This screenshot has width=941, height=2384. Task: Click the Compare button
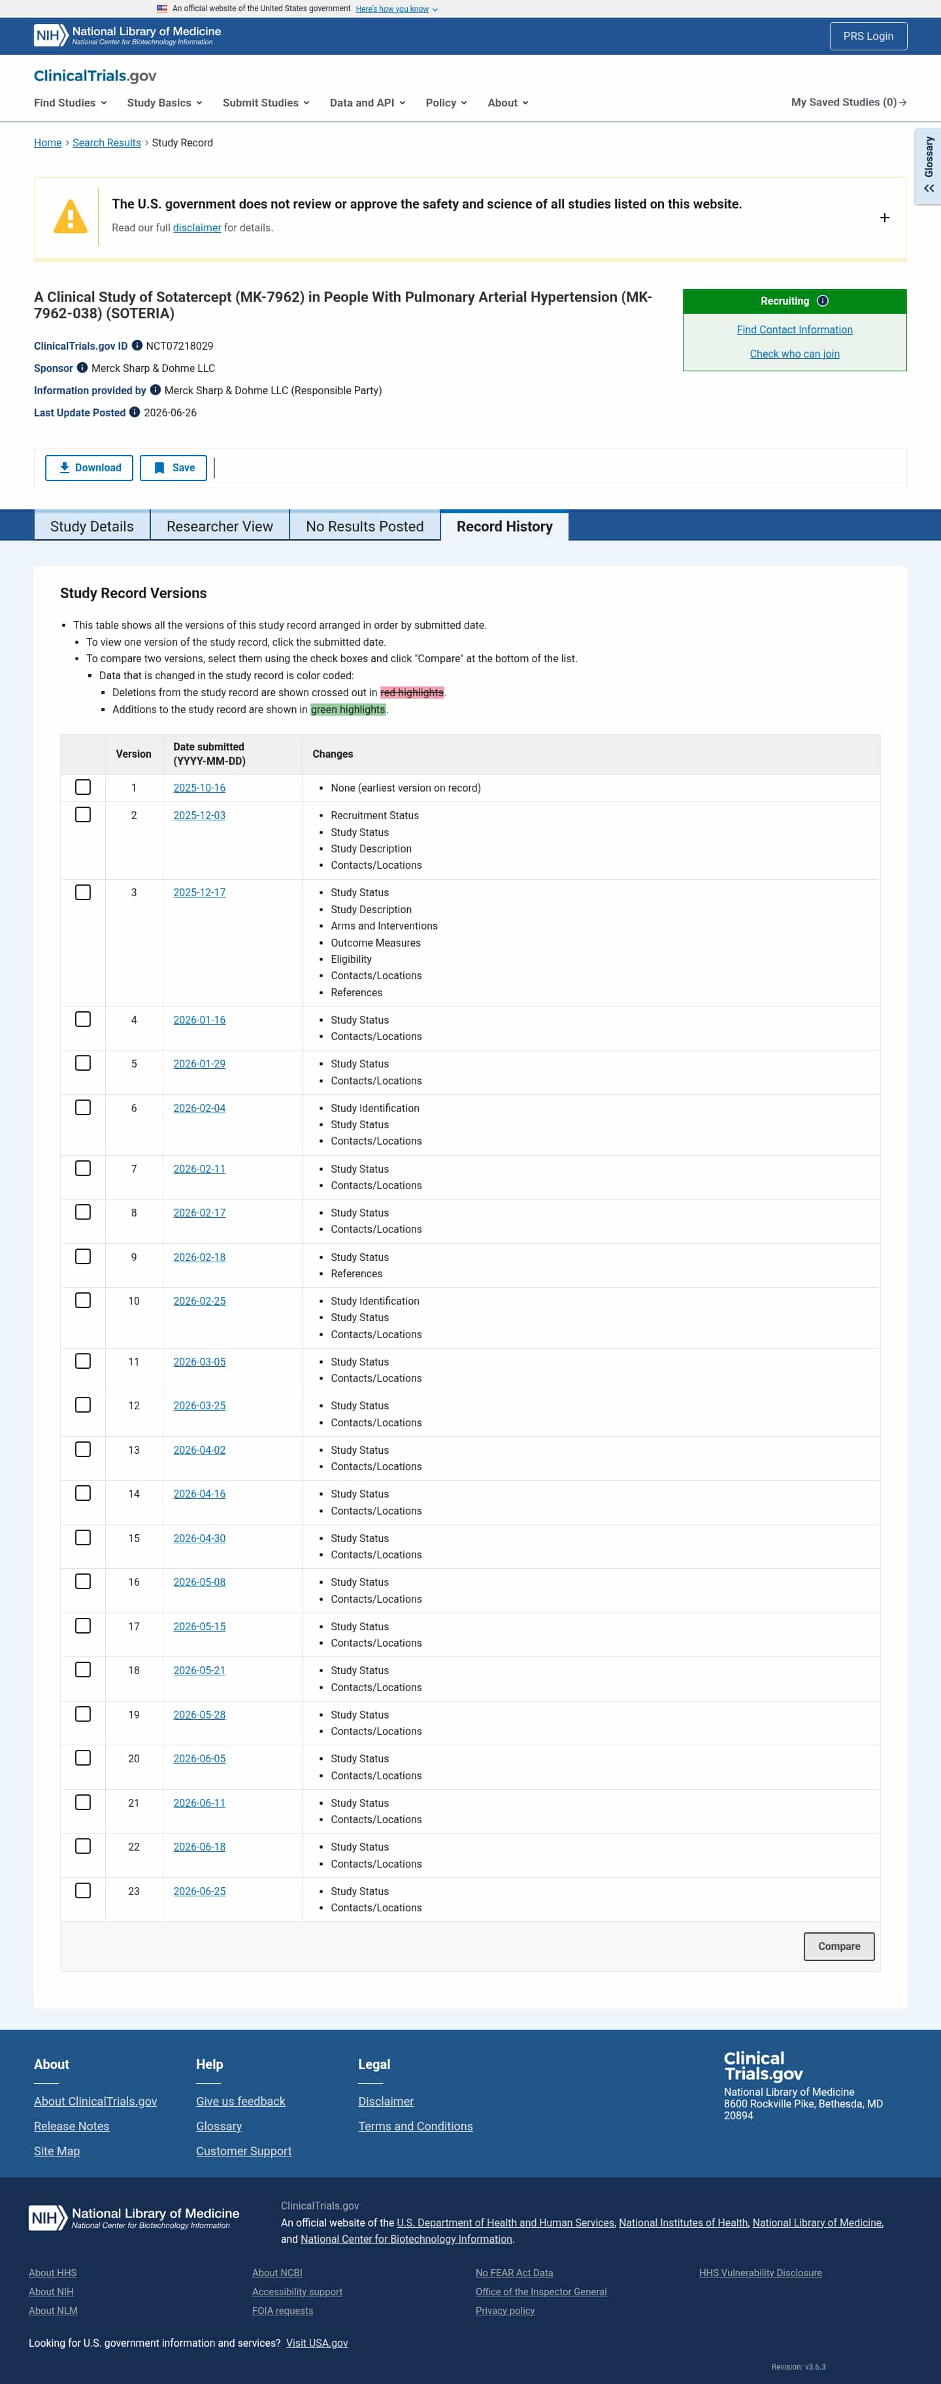[838, 1946]
